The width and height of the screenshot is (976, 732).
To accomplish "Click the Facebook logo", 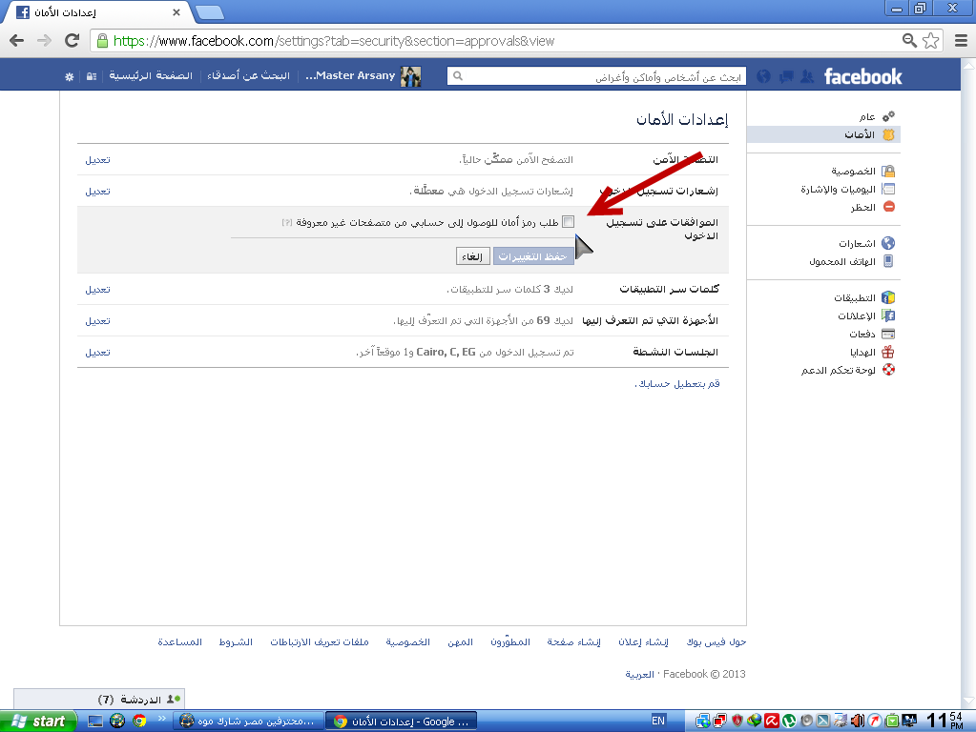I will [862, 76].
